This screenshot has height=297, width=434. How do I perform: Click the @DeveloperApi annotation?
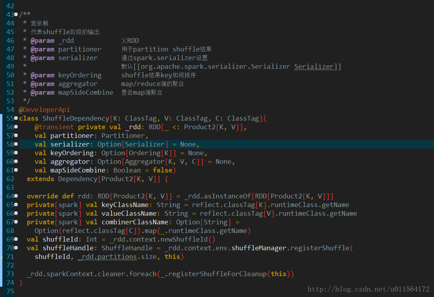[44, 110]
